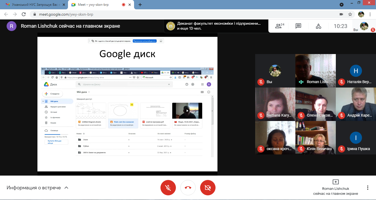This screenshot has width=376, height=200.
Task: Click the Створити button in the shared Drive view
Action: [x=53, y=94]
